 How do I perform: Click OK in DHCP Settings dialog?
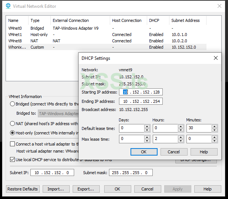(144, 152)
